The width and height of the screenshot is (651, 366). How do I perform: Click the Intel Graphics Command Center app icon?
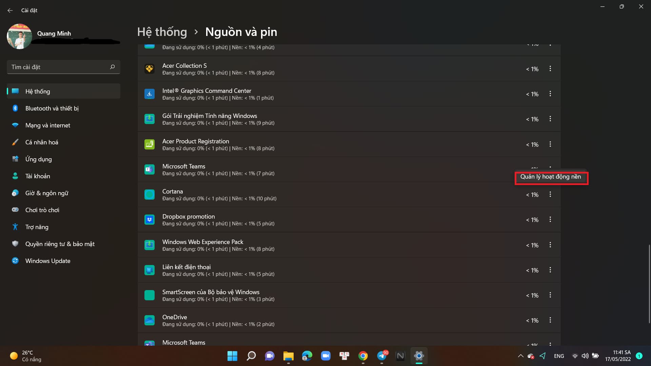click(150, 94)
